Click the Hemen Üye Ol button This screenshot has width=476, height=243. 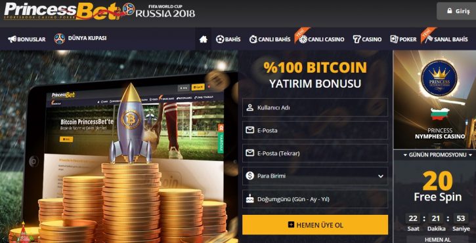tap(315, 225)
